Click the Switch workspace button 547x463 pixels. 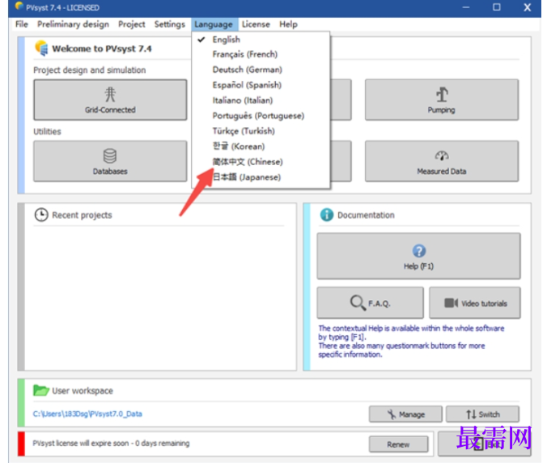pyautogui.click(x=483, y=414)
